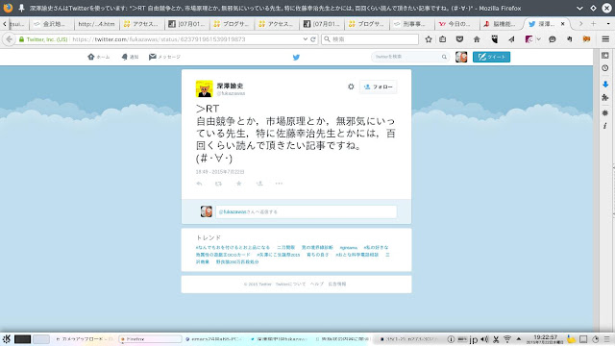Open Twitter 通知 notifications
This screenshot has height=346, width=615.
pos(130,57)
